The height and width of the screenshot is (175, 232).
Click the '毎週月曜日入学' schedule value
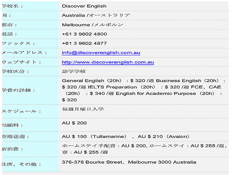83,109
